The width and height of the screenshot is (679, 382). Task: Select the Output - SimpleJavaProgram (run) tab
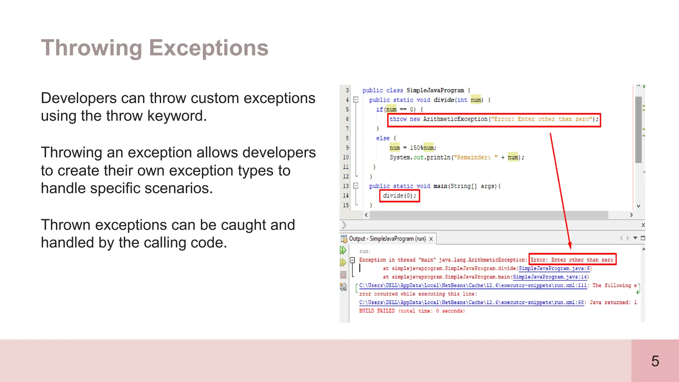pyautogui.click(x=387, y=239)
